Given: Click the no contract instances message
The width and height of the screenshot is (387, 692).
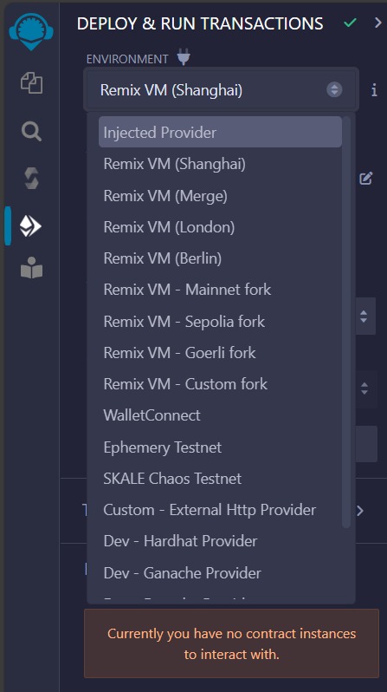Looking at the screenshot, I should tap(231, 643).
